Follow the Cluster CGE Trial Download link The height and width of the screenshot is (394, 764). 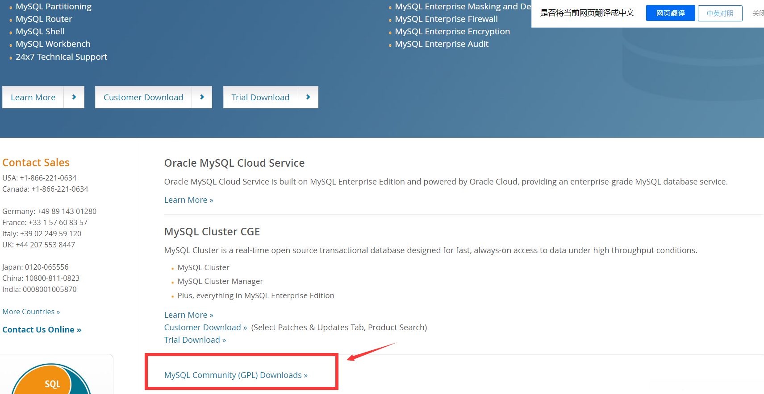pyautogui.click(x=195, y=340)
